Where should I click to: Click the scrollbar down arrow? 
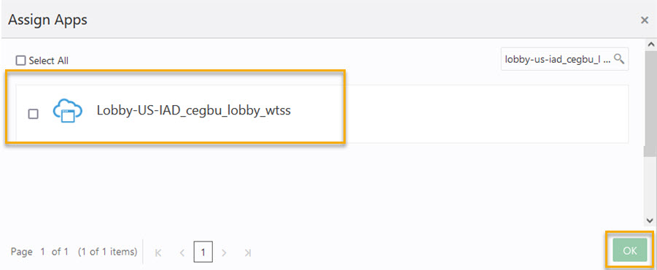(650, 220)
